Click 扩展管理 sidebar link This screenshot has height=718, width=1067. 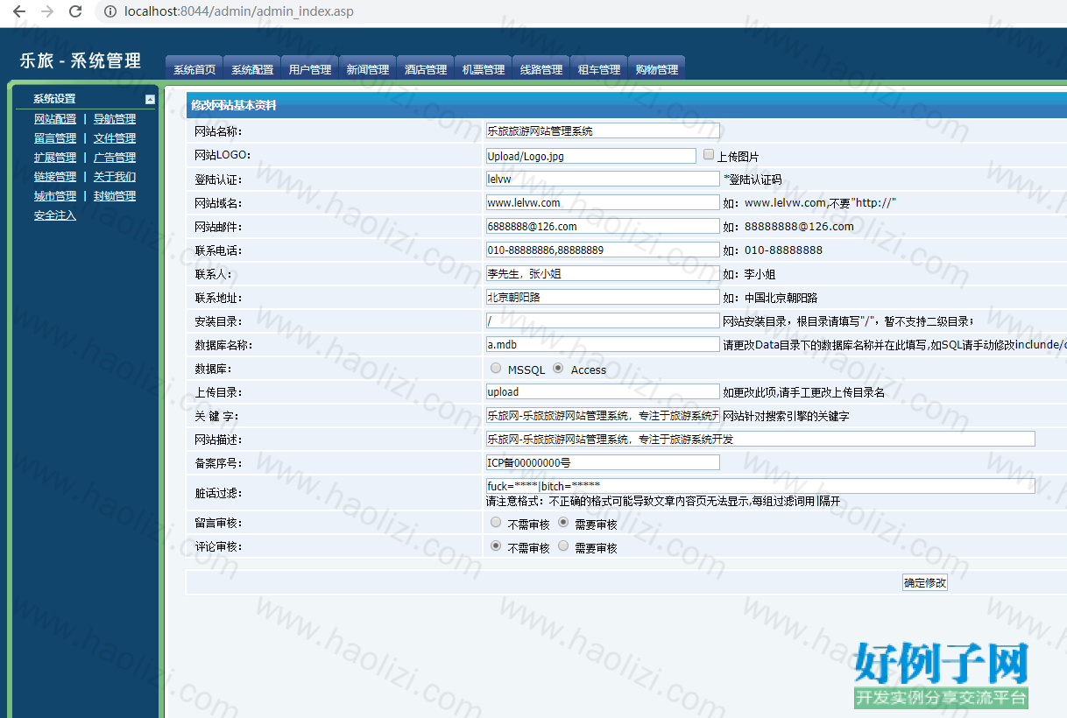(55, 158)
